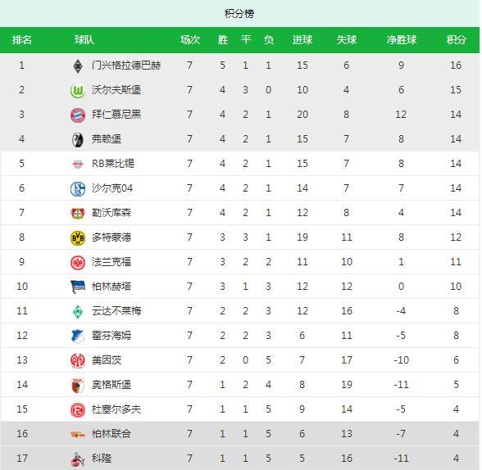This screenshot has width=482, height=470.
Task: Click the RB Leipzig logo
Action: click(78, 164)
